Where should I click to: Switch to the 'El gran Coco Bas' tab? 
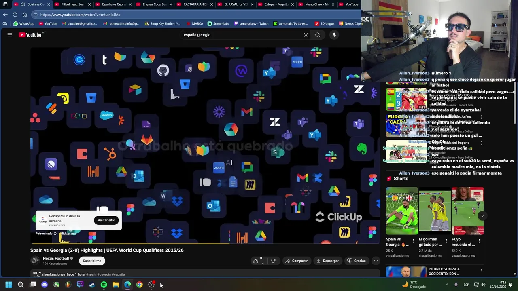pos(155,4)
